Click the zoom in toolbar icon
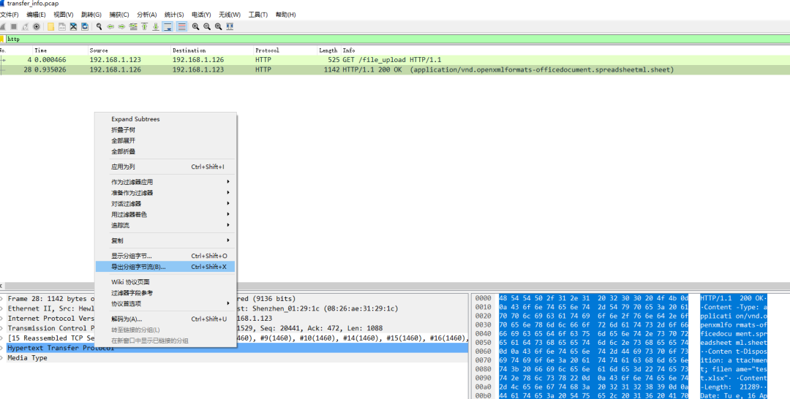 click(x=195, y=26)
